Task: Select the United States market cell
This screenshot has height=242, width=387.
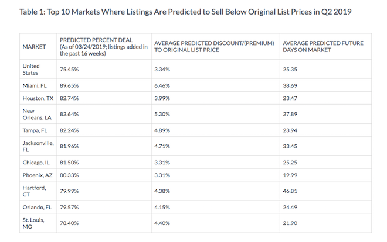Action: [x=31, y=70]
